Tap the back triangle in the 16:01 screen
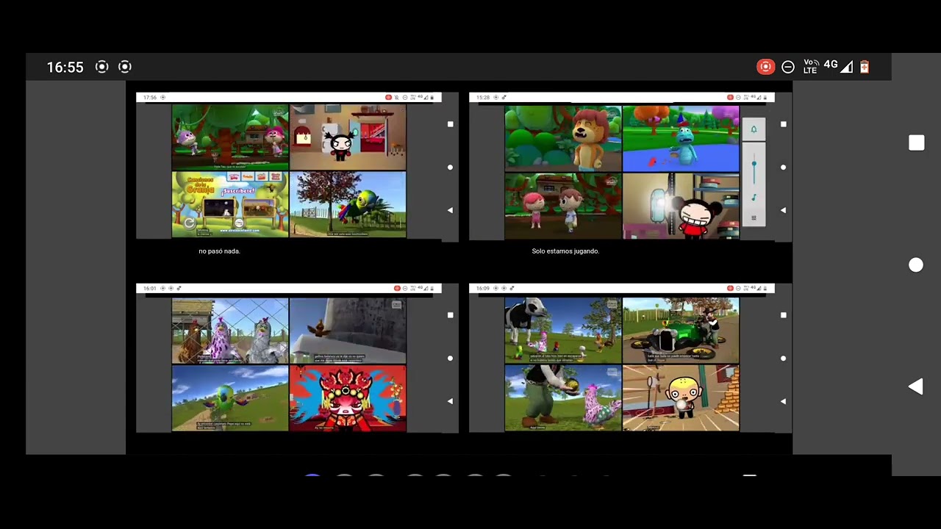The width and height of the screenshot is (941, 529). (x=450, y=401)
